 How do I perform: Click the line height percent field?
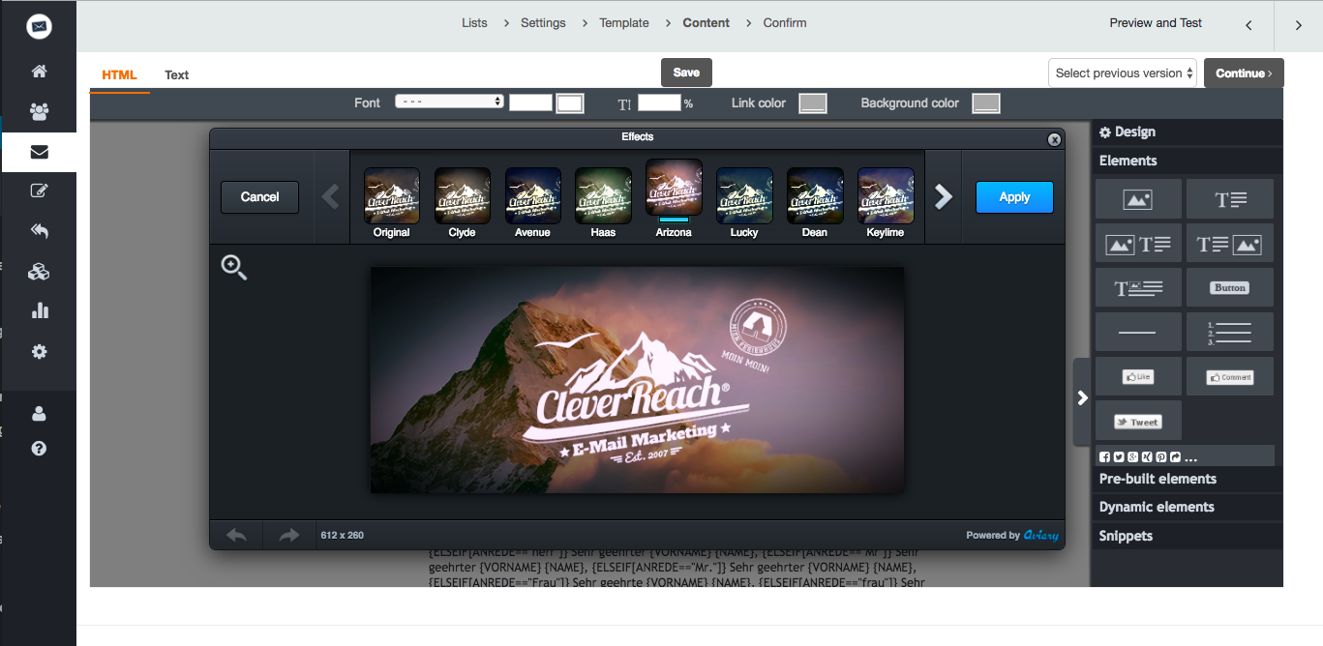click(x=659, y=103)
